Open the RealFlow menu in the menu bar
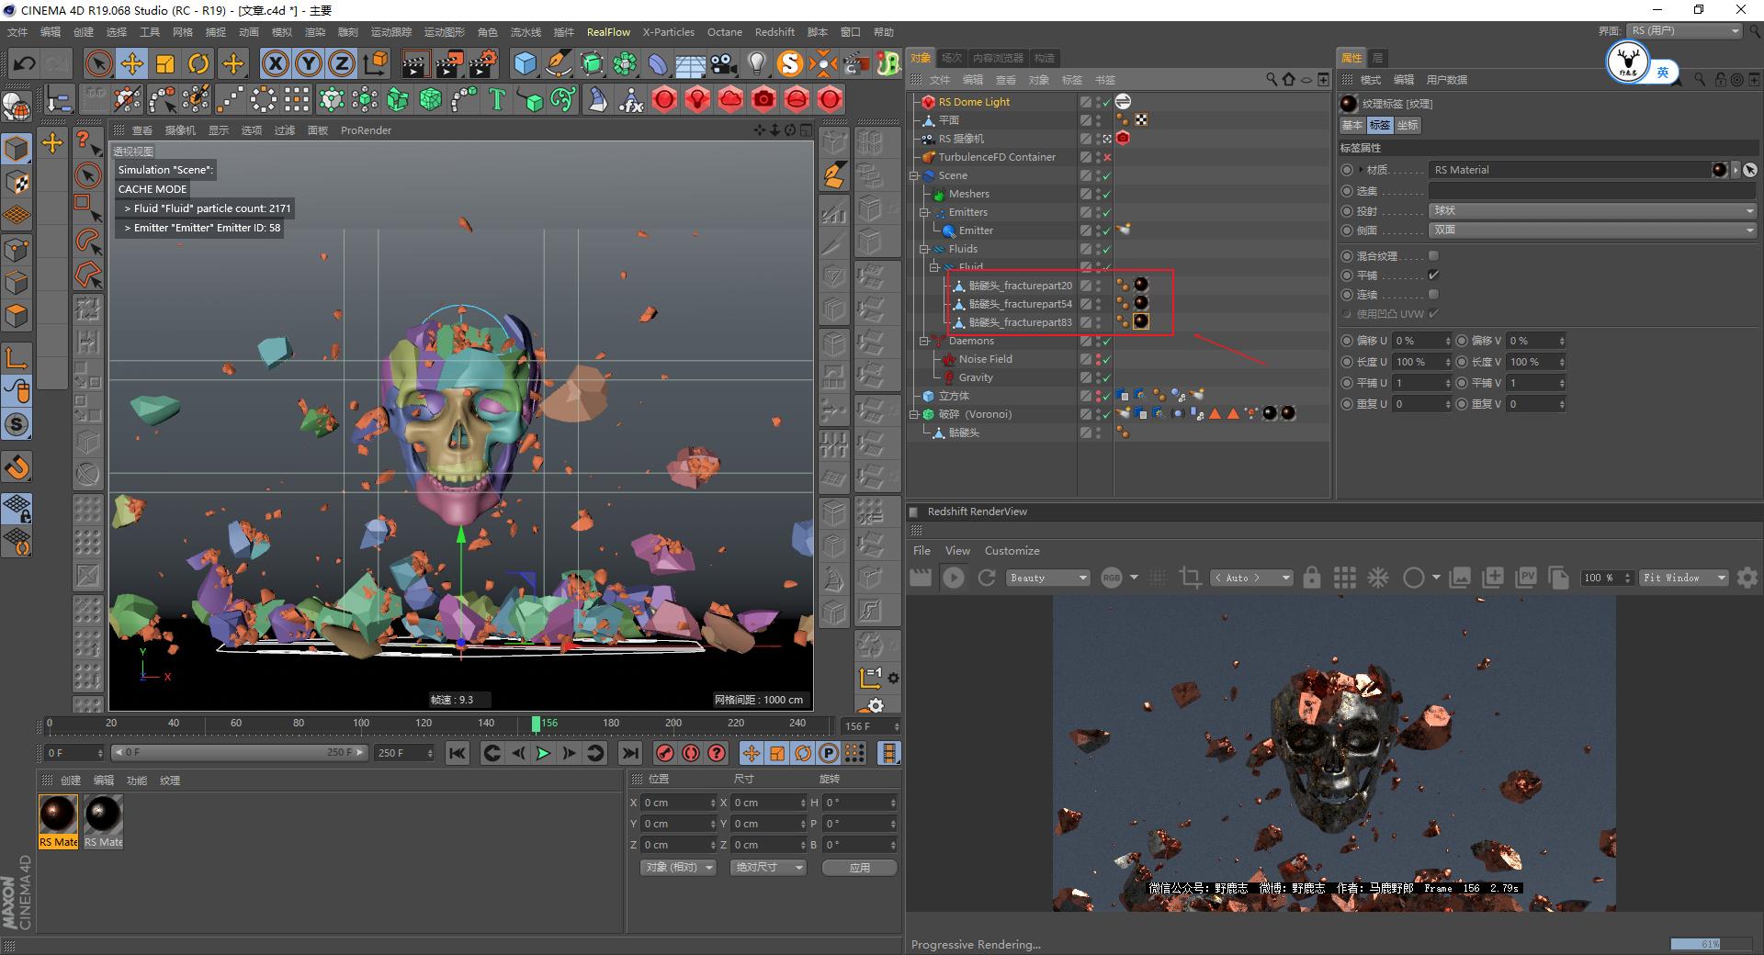This screenshot has height=955, width=1764. point(608,32)
